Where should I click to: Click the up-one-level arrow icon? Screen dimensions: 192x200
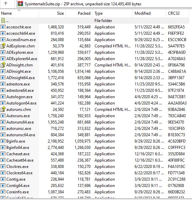pos(5,4)
